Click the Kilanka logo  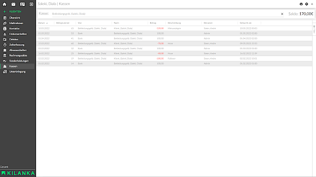[x=18, y=173]
